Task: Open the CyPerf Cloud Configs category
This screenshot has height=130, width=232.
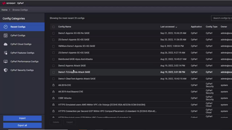Action: [22, 44]
